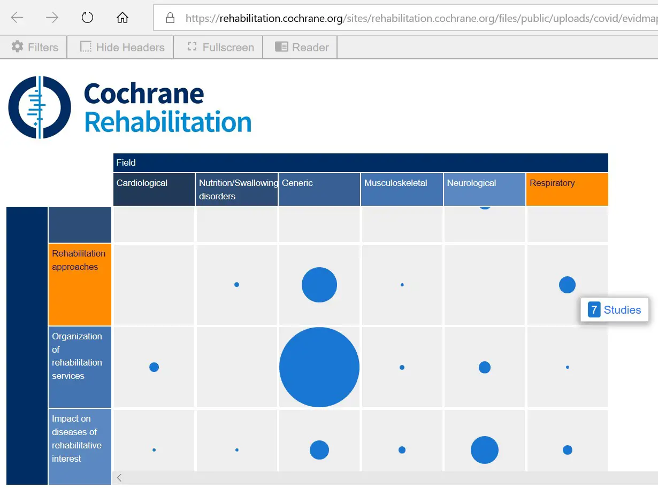
Task: Click the browser back arrow
Action: click(x=17, y=17)
